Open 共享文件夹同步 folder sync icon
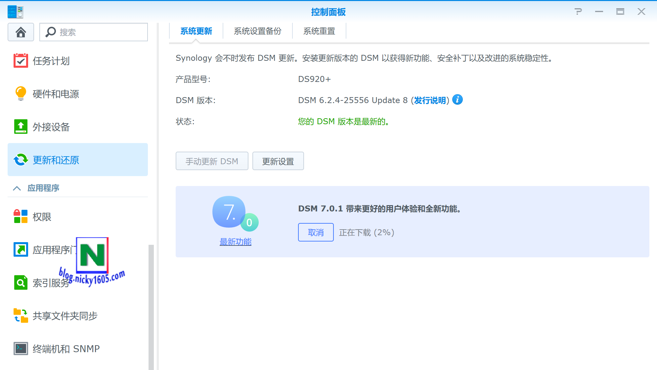This screenshot has height=370, width=657. pos(21,315)
